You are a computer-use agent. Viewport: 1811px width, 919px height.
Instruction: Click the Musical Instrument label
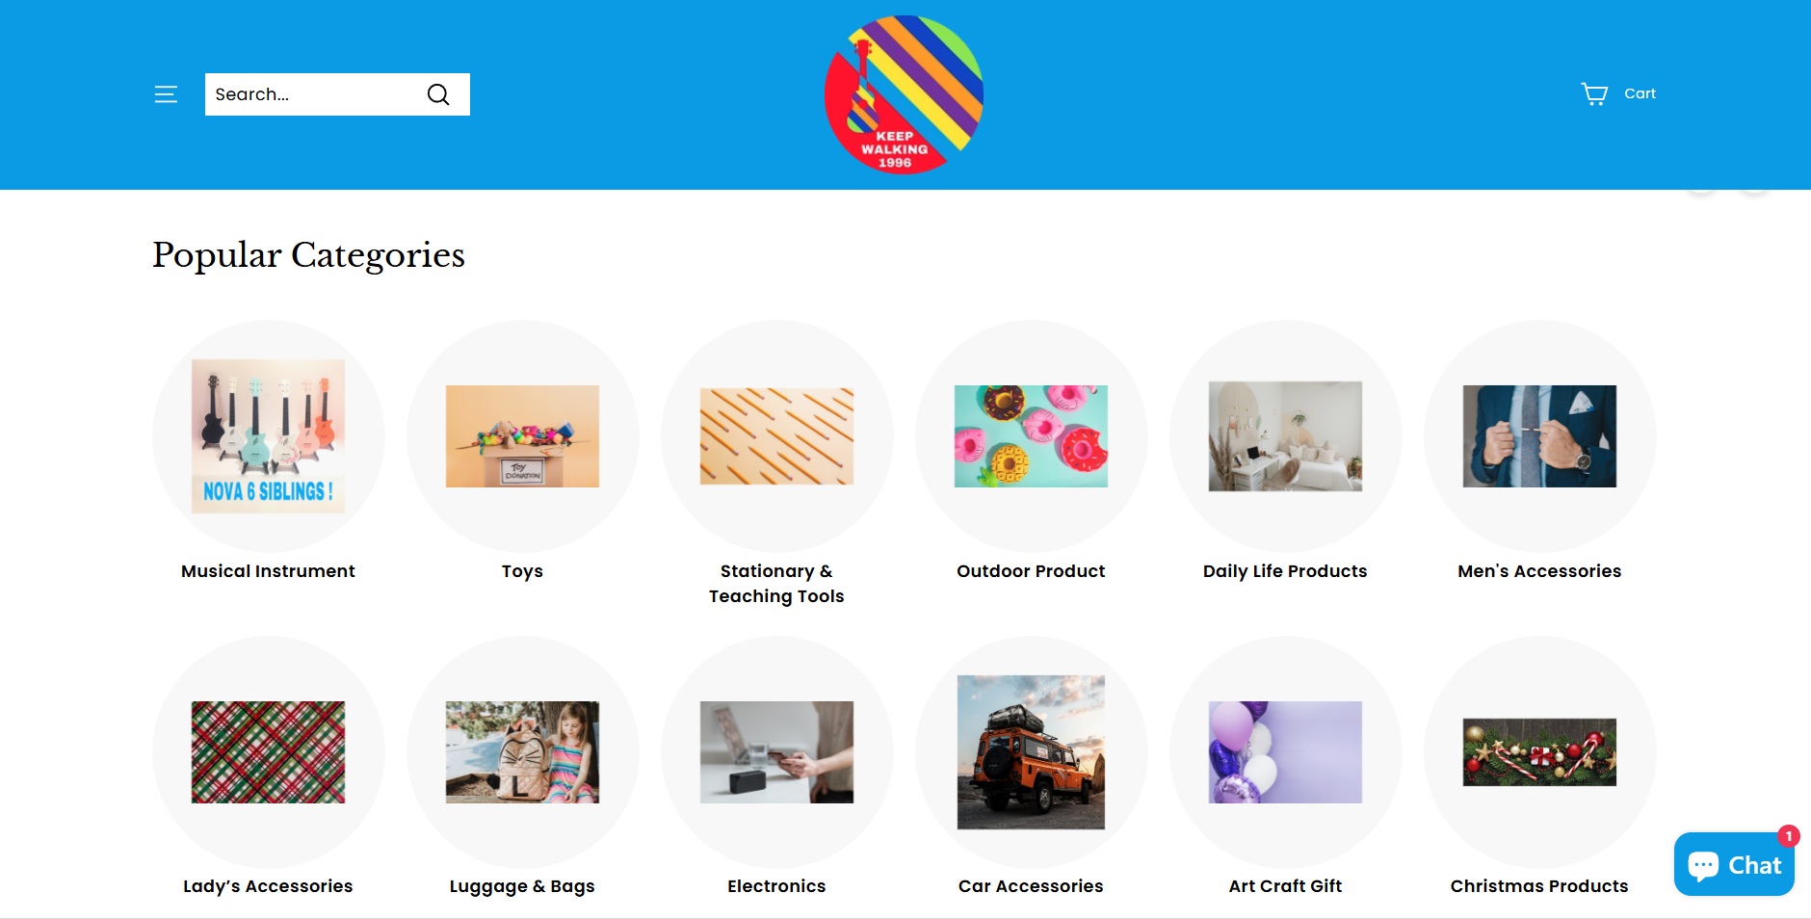[x=268, y=571]
